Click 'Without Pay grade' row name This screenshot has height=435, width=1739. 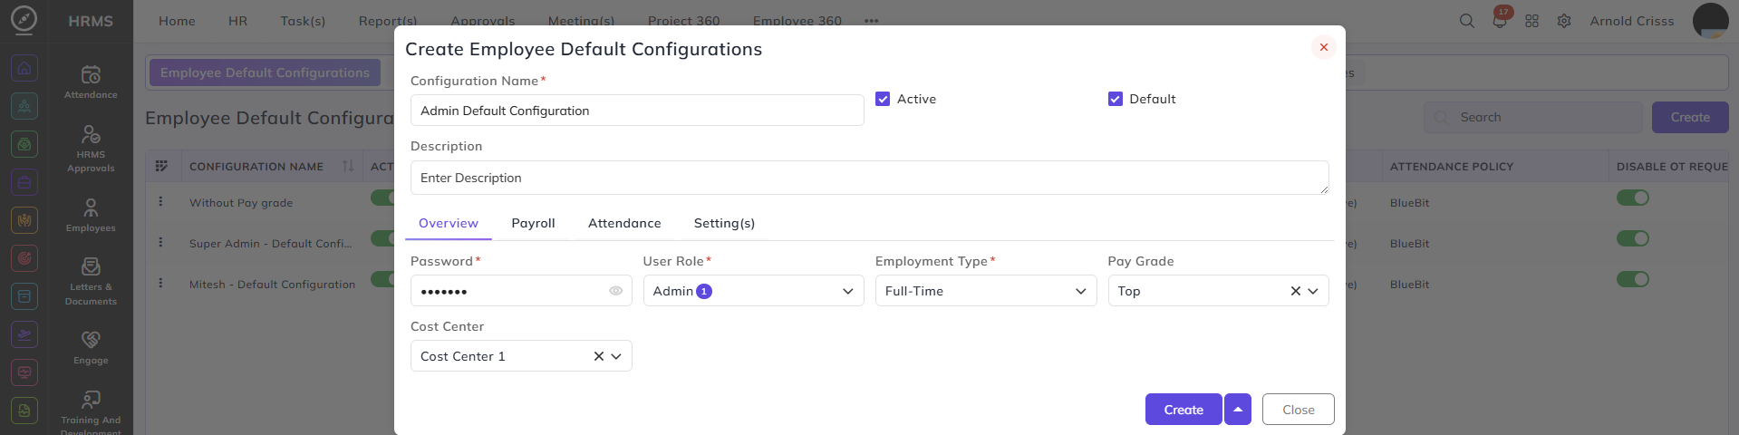click(241, 203)
